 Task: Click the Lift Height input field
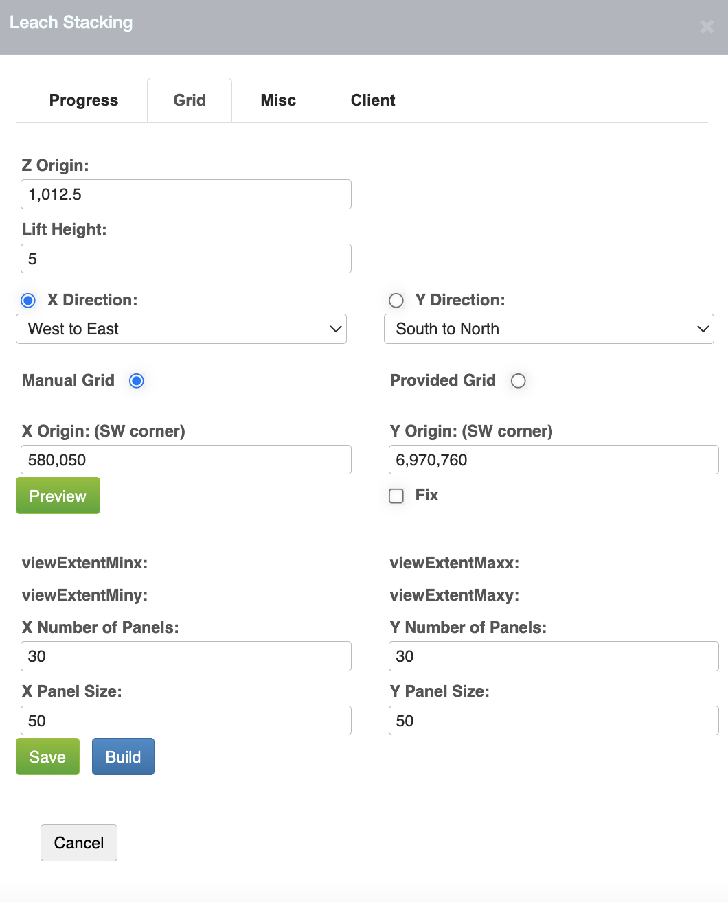coord(185,258)
